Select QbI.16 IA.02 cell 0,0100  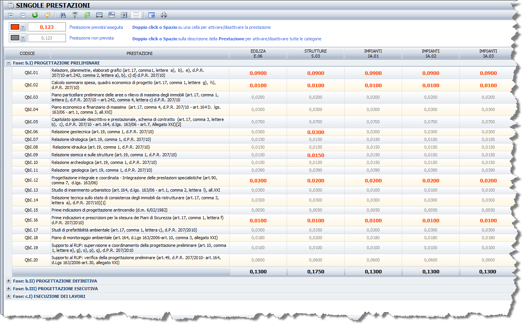431,220
